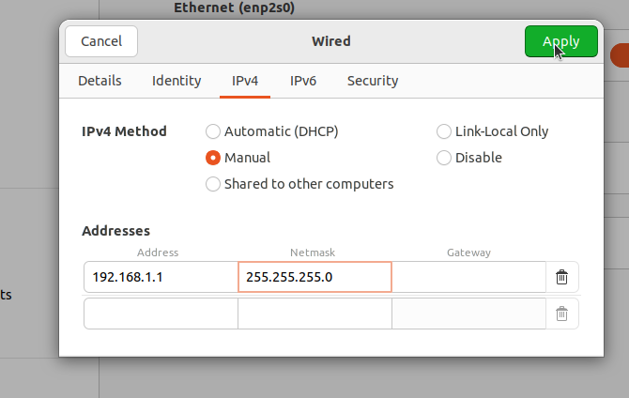Choose the Manual IPv4 method

[213, 158]
